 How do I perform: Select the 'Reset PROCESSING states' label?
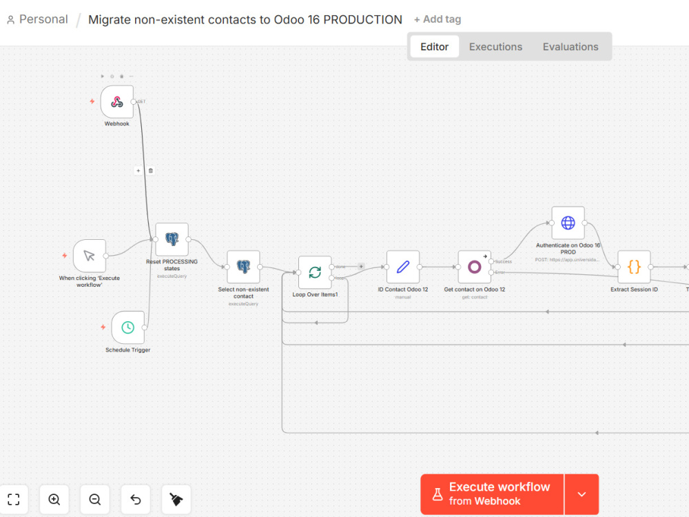[172, 265]
